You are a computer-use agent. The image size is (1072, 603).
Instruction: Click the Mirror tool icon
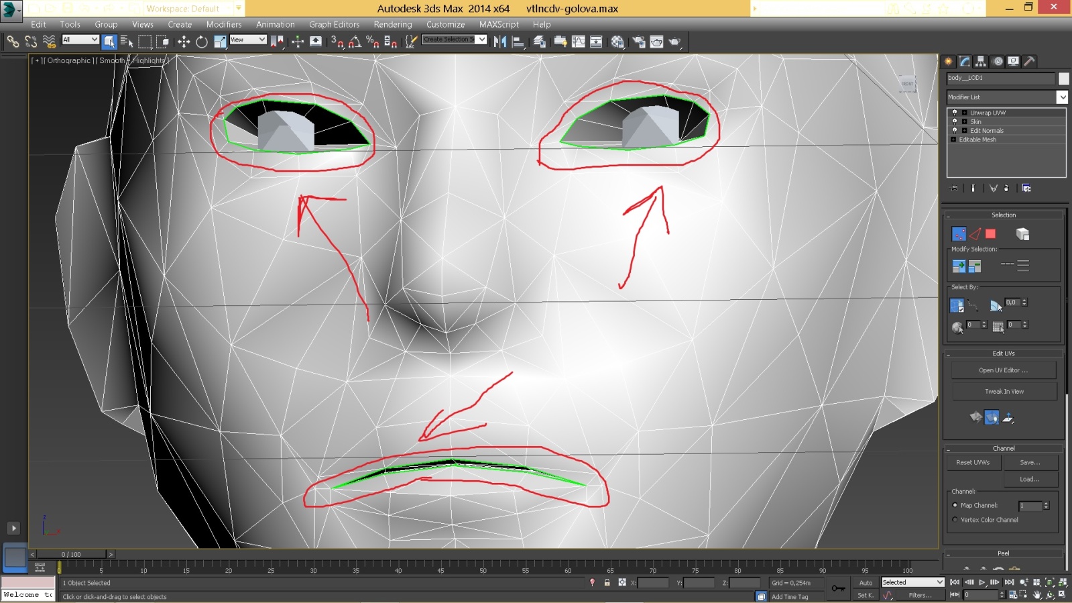[x=500, y=42]
